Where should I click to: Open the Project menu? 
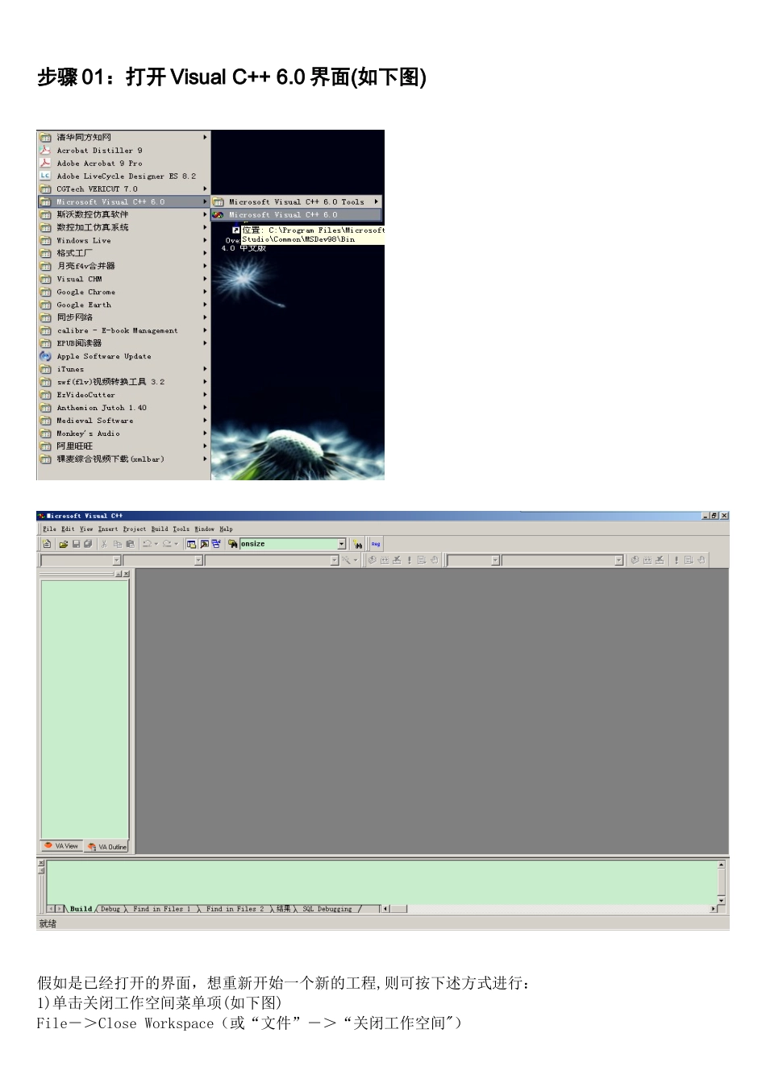click(135, 529)
